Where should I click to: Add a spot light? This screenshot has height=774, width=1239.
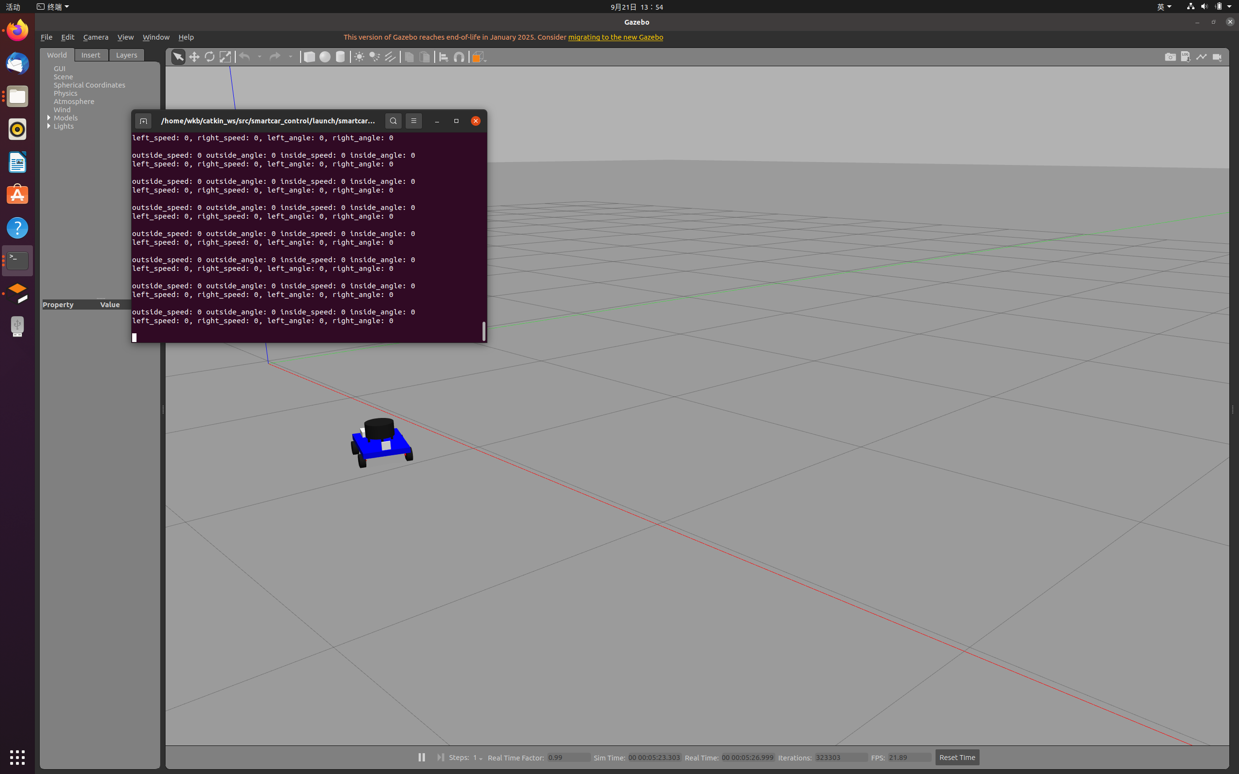375,57
